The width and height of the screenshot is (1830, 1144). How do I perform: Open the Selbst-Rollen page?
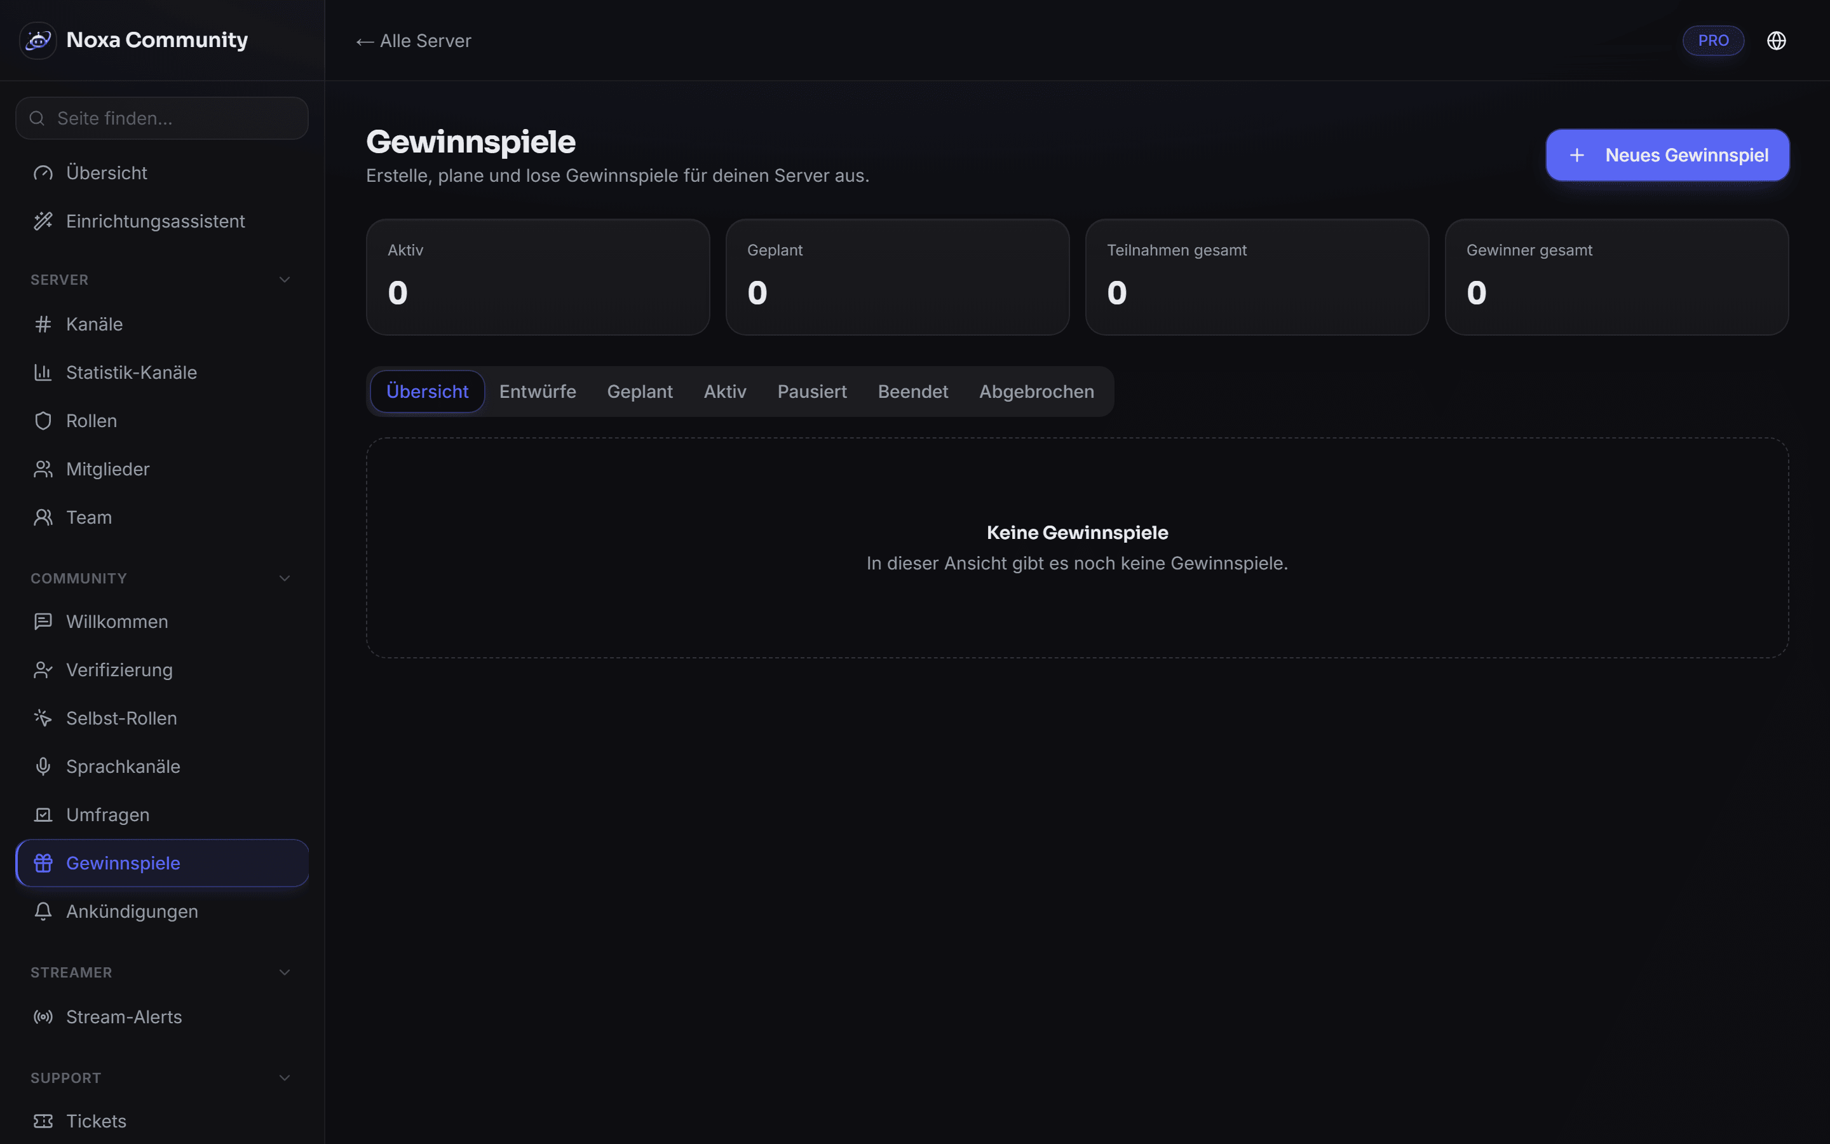click(x=162, y=718)
